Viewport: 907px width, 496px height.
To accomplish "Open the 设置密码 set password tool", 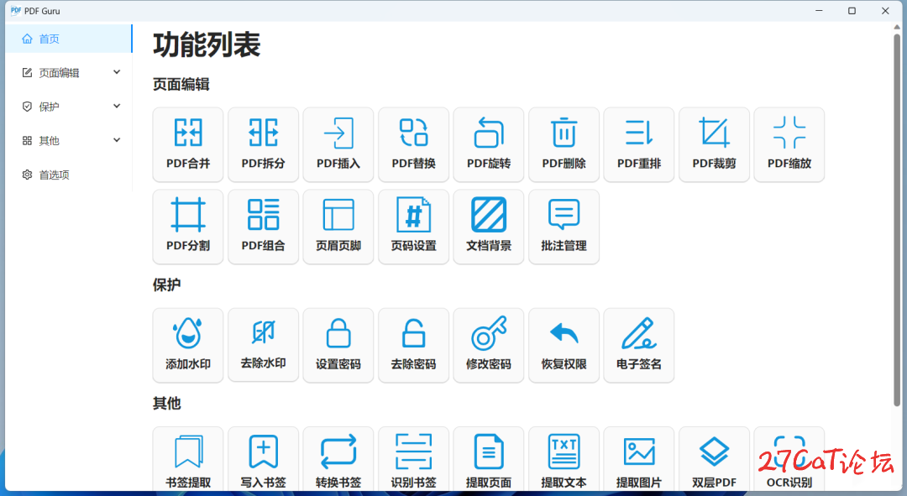I will click(x=338, y=345).
